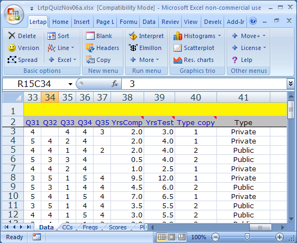
Task: Switch to Page Break Preview view
Action: [x=182, y=237]
